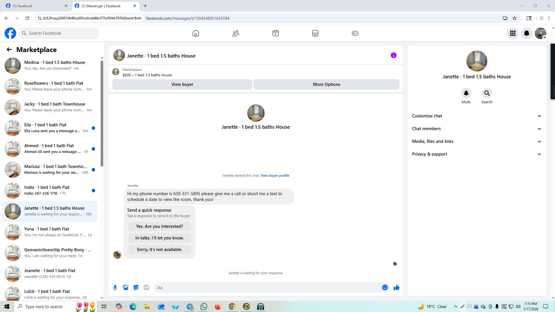This screenshot has width=555, height=312.
Task: Show hidden system tray icons chevron
Action: click(x=456, y=307)
